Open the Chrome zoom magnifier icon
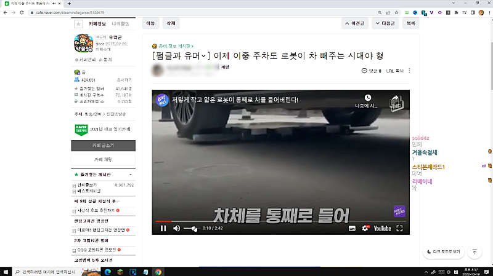The height and width of the screenshot is (276, 493). [x=380, y=12]
